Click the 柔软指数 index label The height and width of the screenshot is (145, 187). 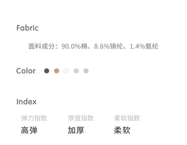tap(127, 118)
